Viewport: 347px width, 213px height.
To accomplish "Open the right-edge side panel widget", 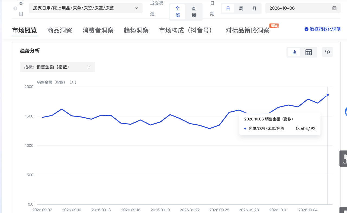I will [343, 159].
